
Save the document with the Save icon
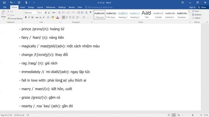(4, 3)
